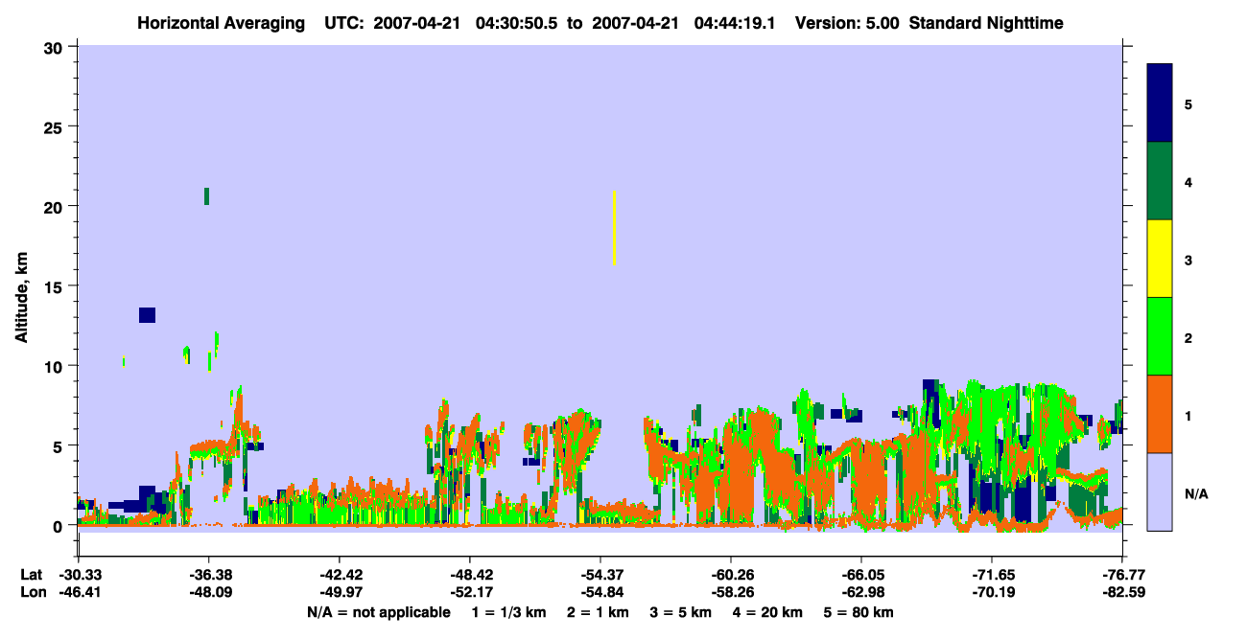Click latitude value -71.65
The height and width of the screenshot is (639, 1247).
coord(992,575)
